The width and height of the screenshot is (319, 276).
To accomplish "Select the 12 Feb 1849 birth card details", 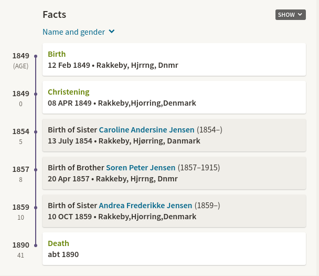I will (x=113, y=65).
